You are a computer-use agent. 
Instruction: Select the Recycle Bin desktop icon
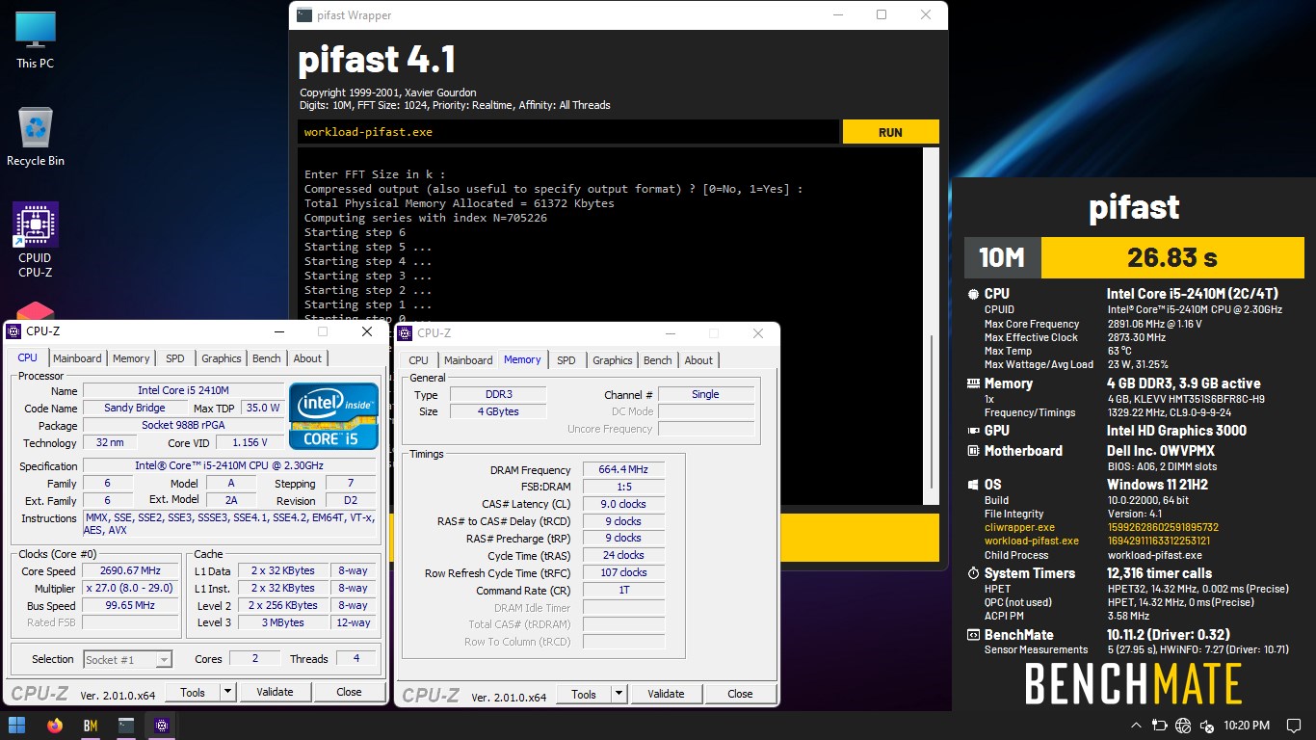36,136
